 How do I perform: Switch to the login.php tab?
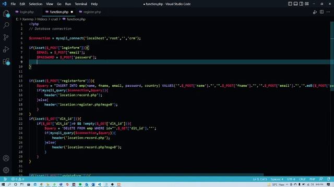(x=27, y=12)
